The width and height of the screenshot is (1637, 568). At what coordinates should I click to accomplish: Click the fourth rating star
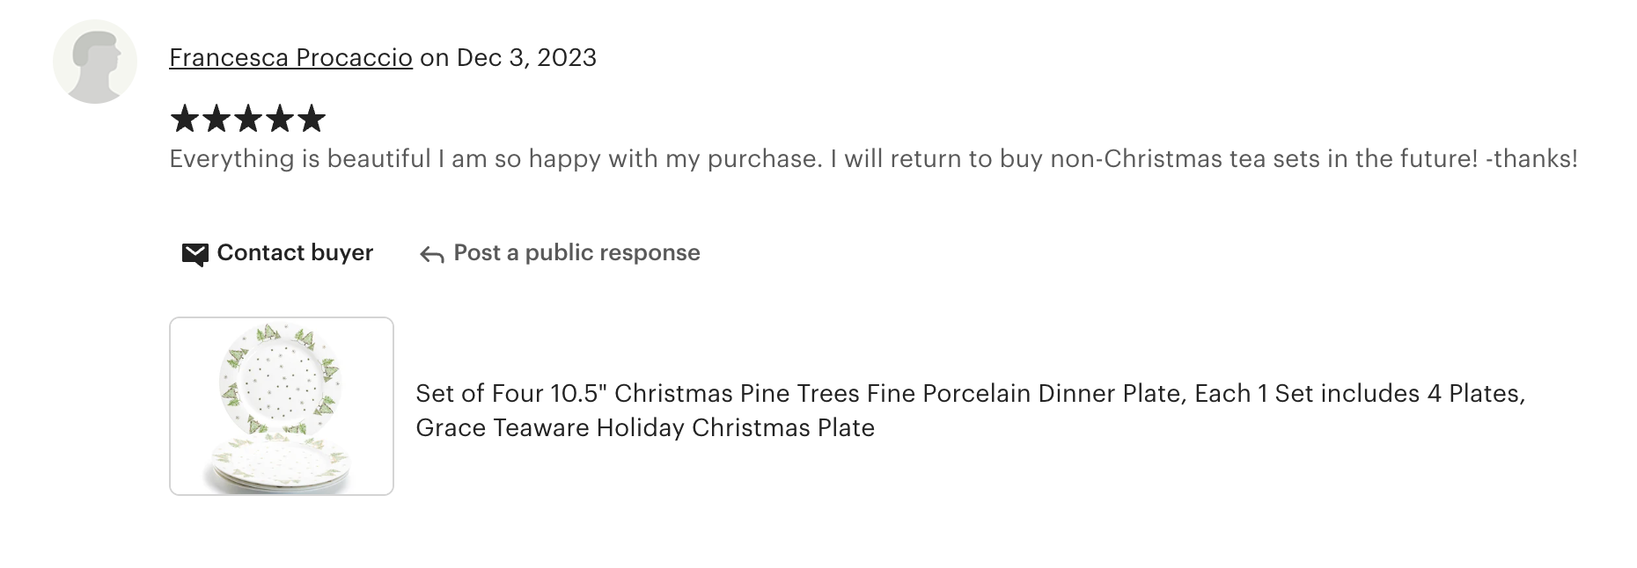click(280, 119)
